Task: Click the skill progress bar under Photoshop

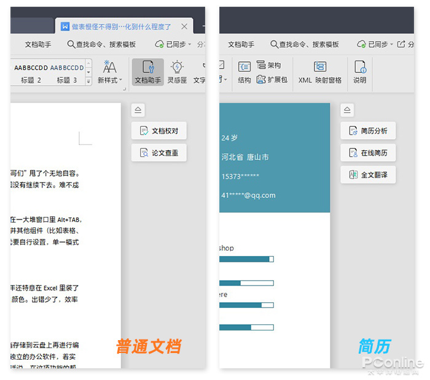Action: 246,259
